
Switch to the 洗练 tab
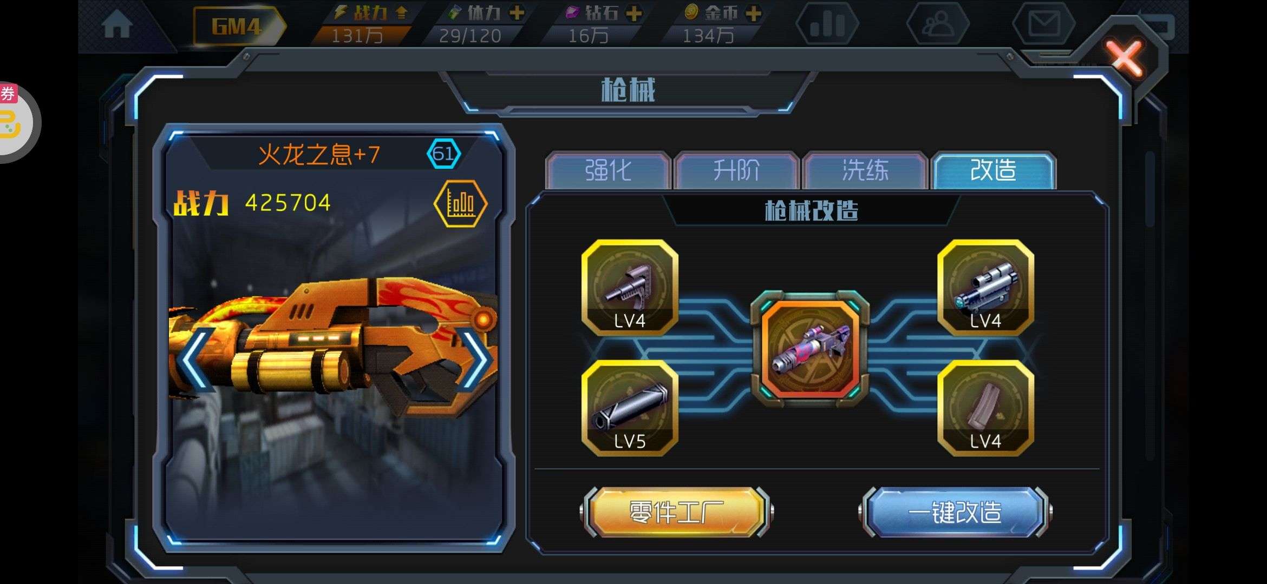(x=865, y=170)
